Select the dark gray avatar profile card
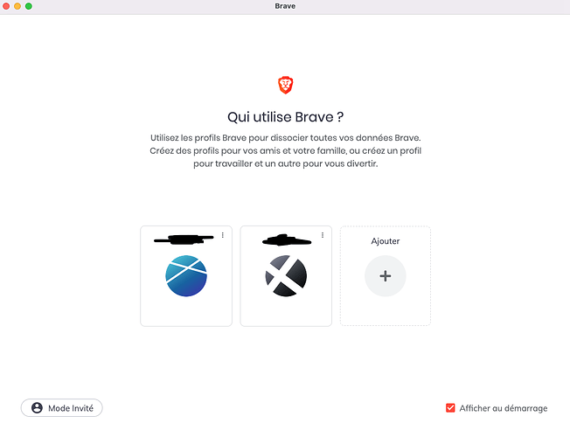Image resolution: width=570 pixels, height=437 pixels. (286, 276)
